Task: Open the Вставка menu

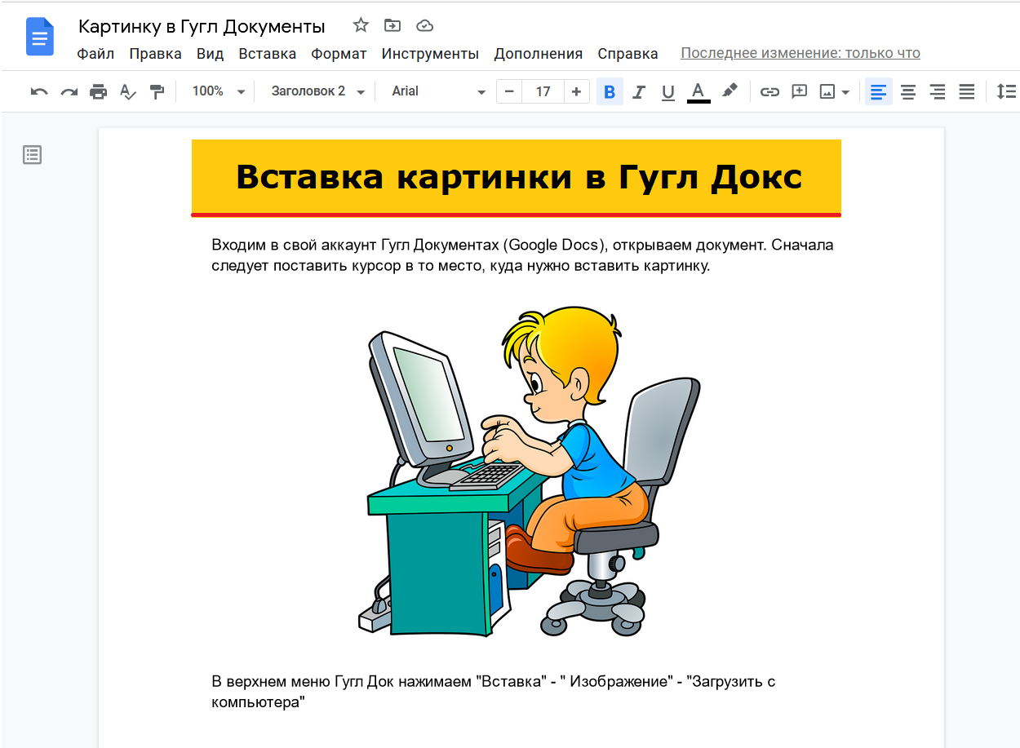Action: pos(268,54)
